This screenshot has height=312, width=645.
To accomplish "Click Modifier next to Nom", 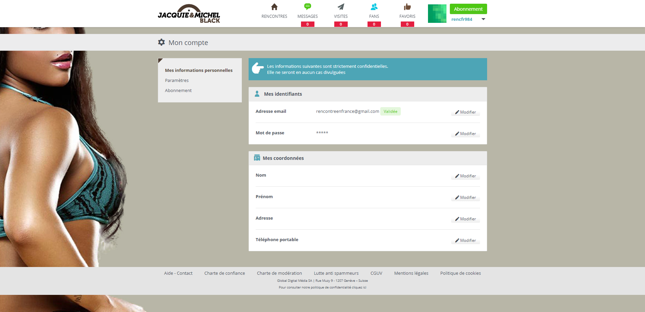I will point(465,176).
